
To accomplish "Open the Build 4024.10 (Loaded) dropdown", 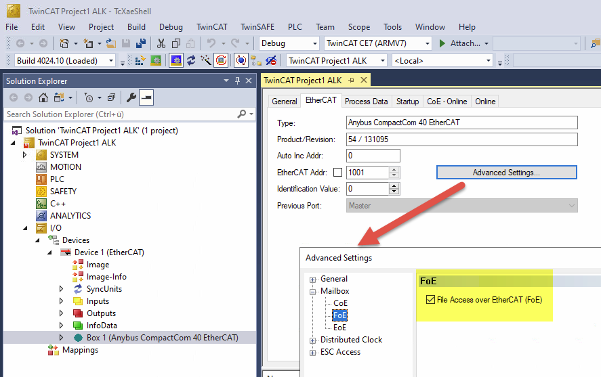I will click(111, 60).
